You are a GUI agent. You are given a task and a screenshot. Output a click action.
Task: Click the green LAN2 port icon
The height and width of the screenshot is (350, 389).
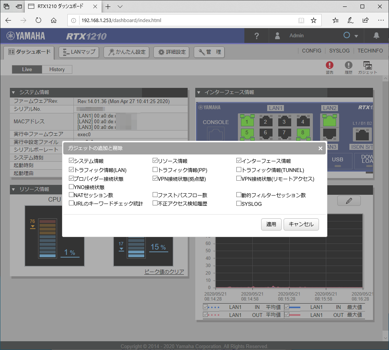330,121
